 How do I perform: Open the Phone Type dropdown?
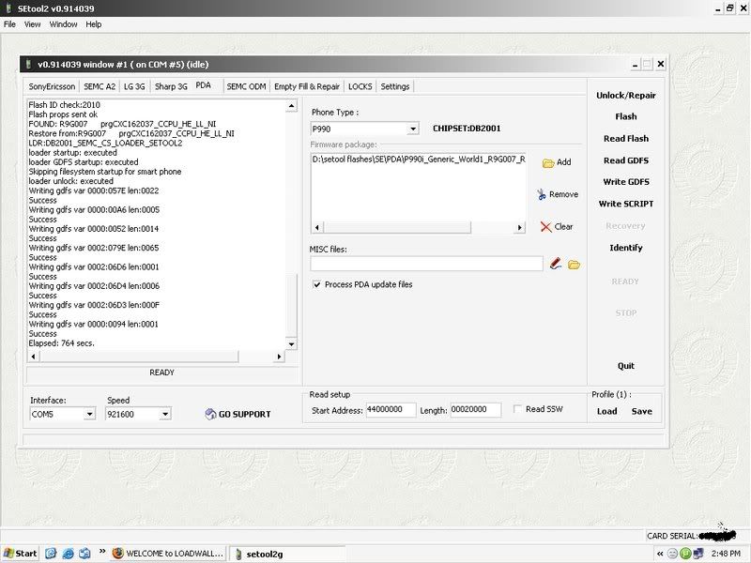pyautogui.click(x=413, y=129)
